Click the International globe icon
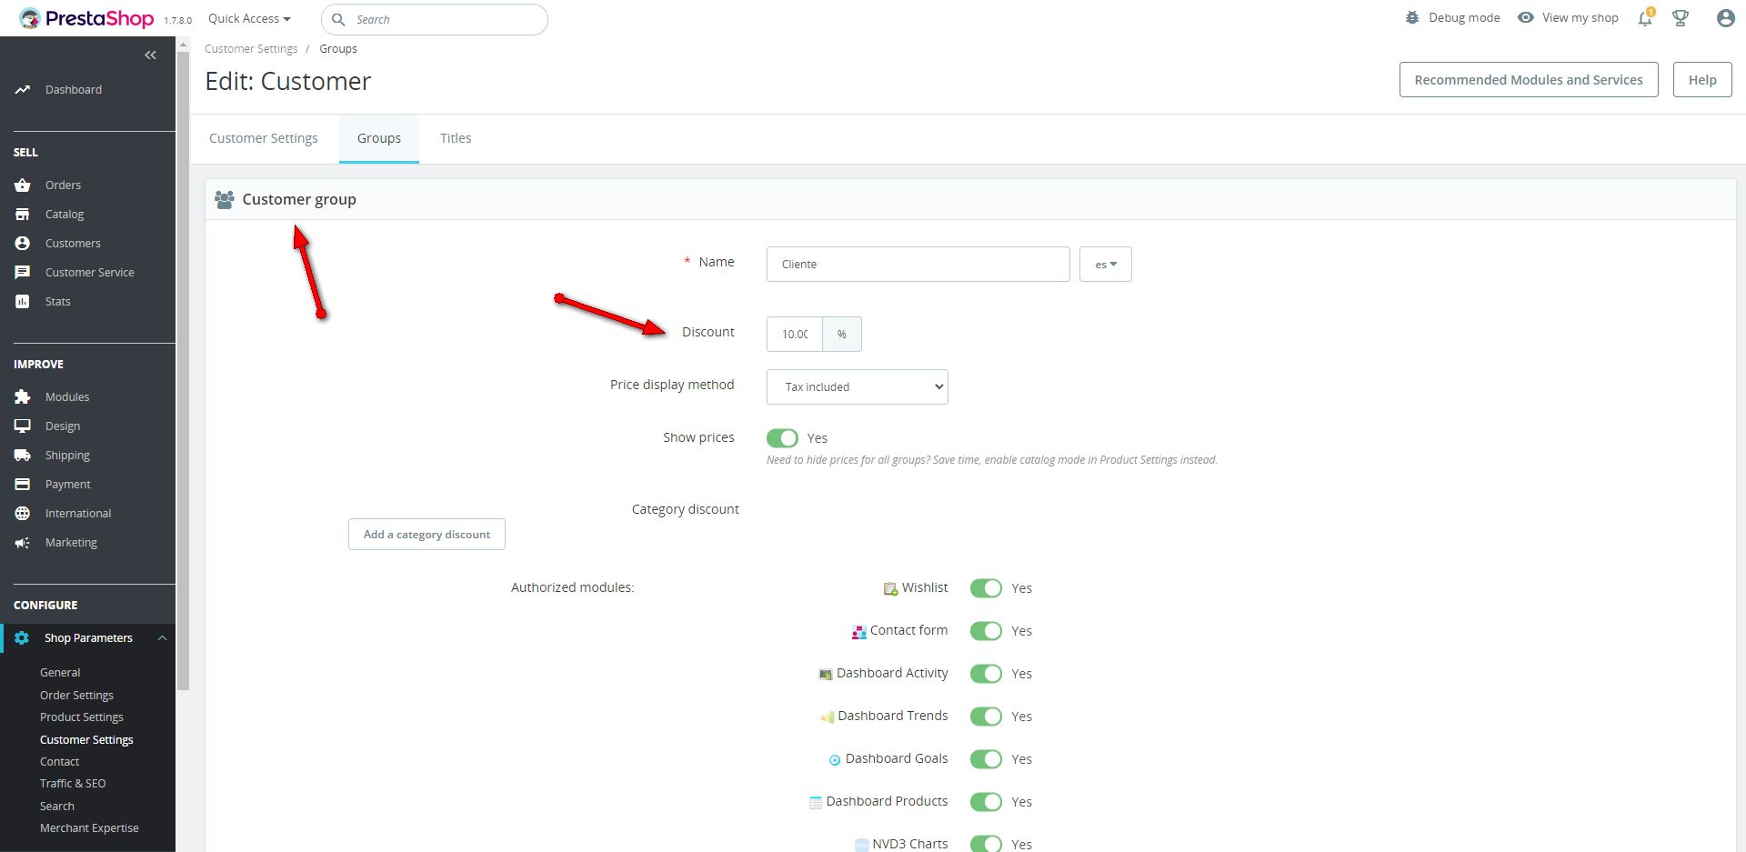 [x=23, y=513]
